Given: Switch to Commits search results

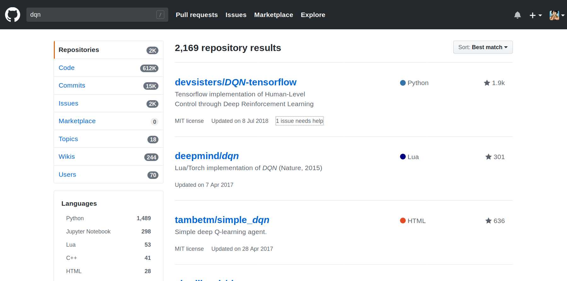Looking at the screenshot, I should tap(109, 85).
